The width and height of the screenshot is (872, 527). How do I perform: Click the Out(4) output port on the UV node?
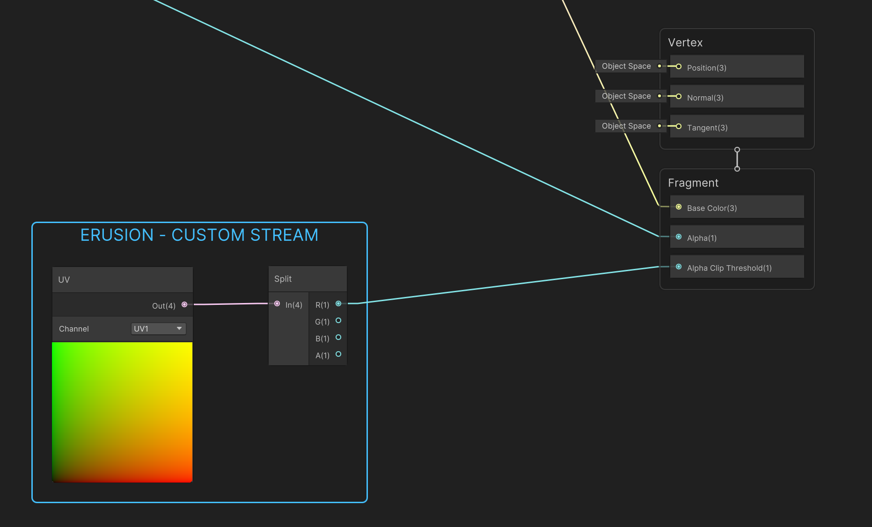pos(184,304)
